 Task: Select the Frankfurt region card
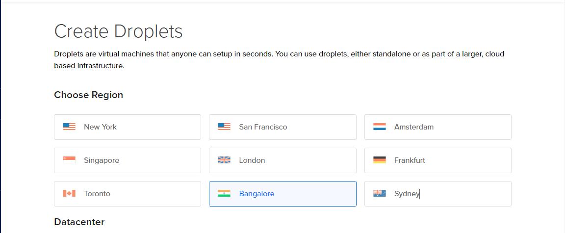tap(438, 160)
